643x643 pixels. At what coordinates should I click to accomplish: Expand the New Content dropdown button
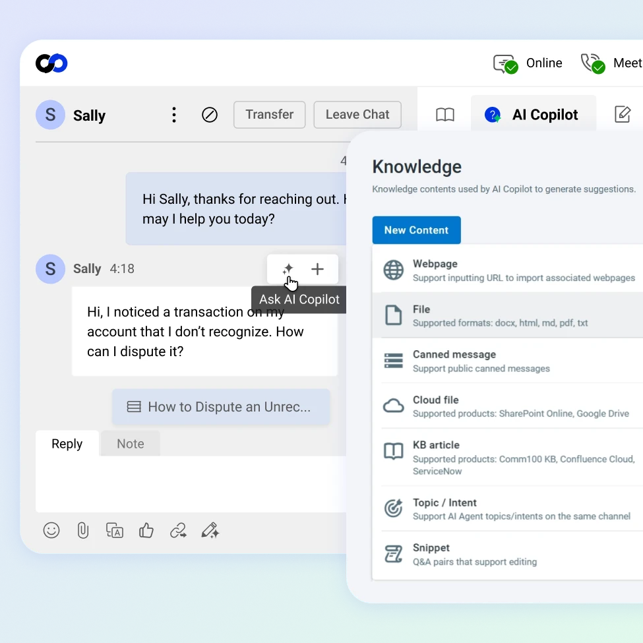click(x=417, y=230)
